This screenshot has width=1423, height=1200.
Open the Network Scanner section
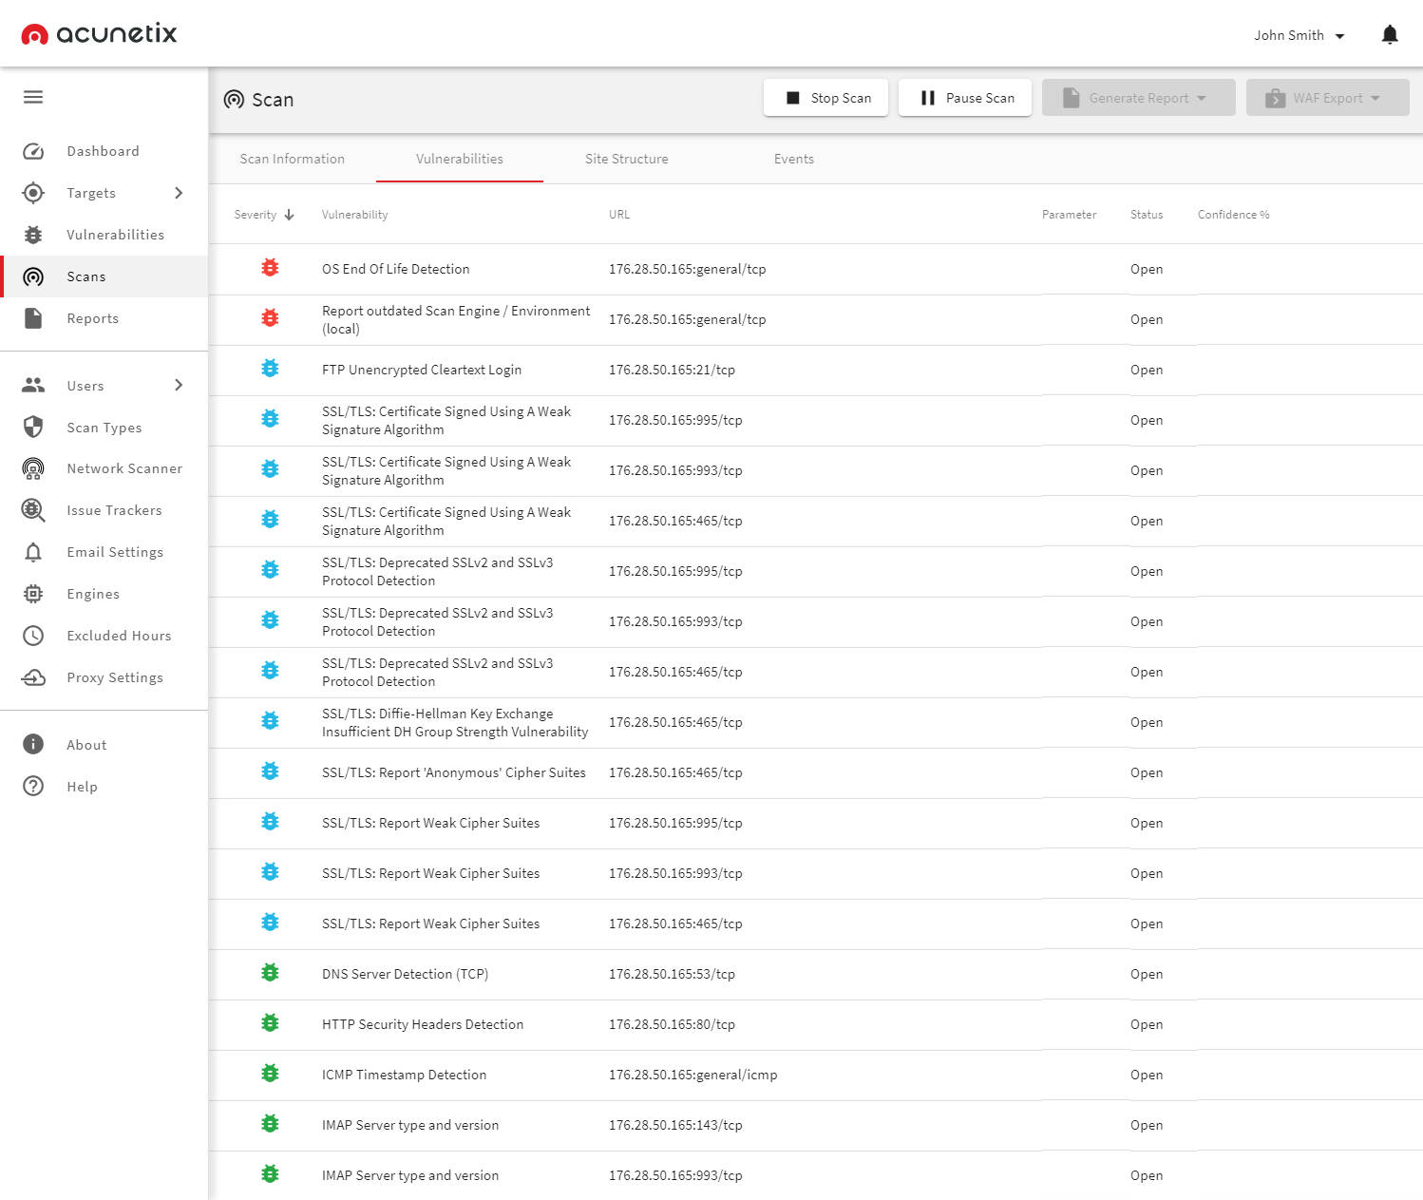click(x=124, y=468)
